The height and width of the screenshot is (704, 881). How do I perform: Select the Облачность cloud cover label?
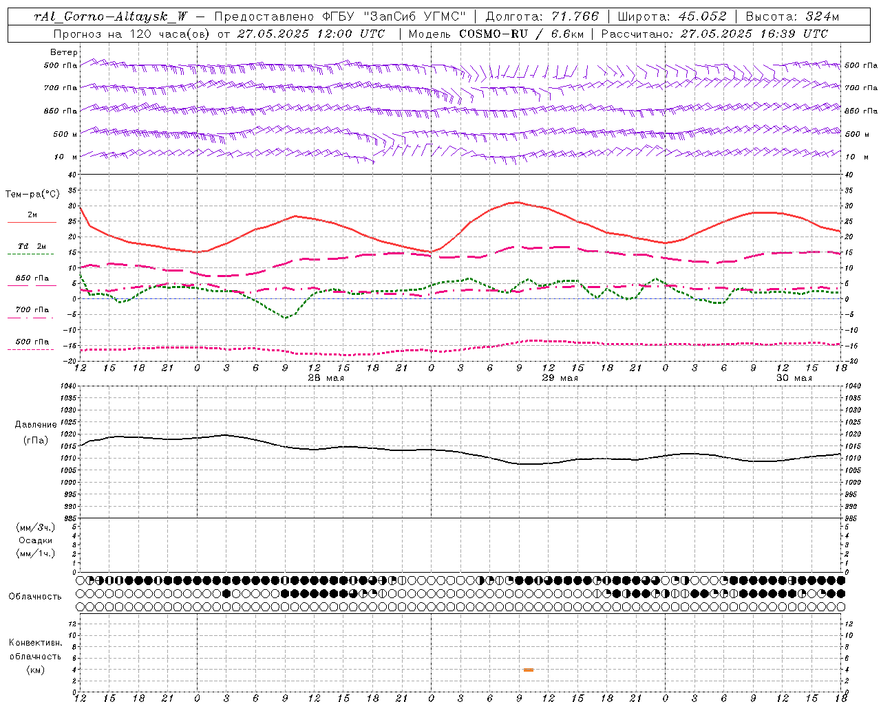click(x=35, y=597)
